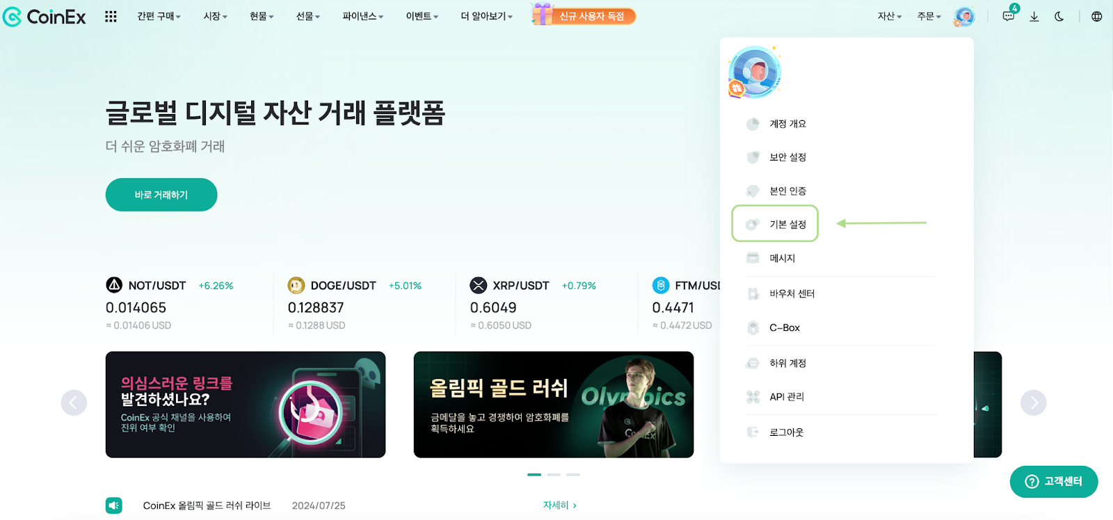Click the user avatar icon in the header

964,17
